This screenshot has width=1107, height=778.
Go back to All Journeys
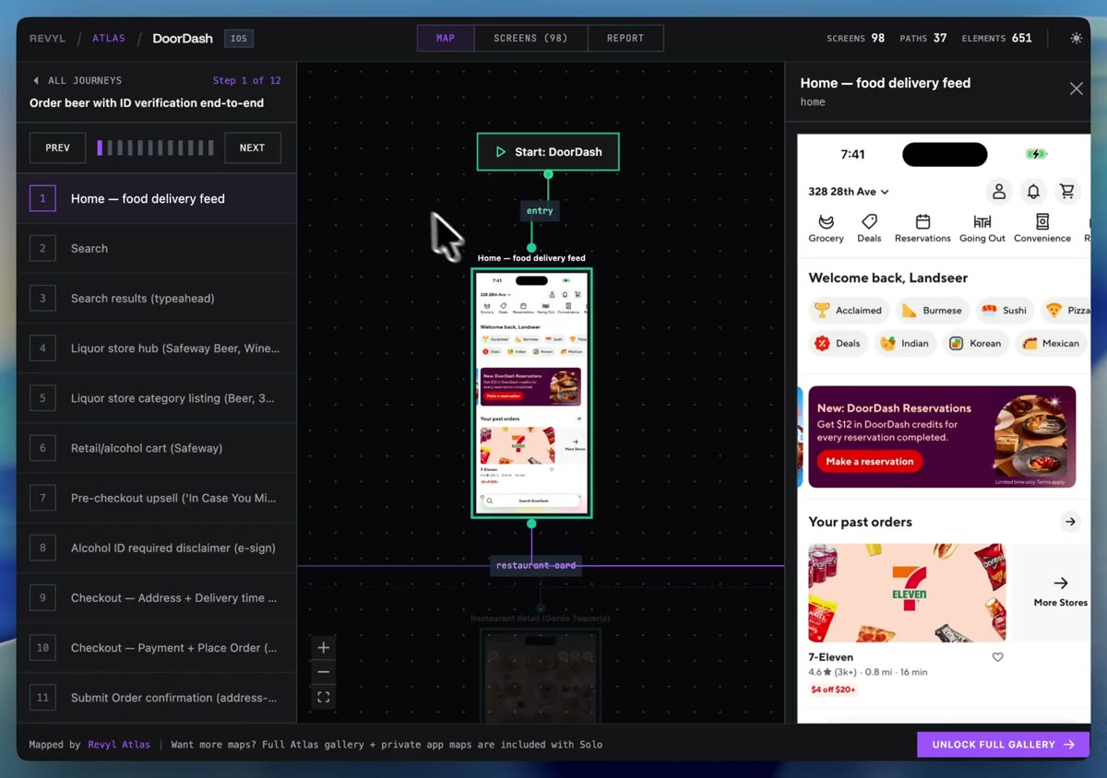[x=77, y=80]
